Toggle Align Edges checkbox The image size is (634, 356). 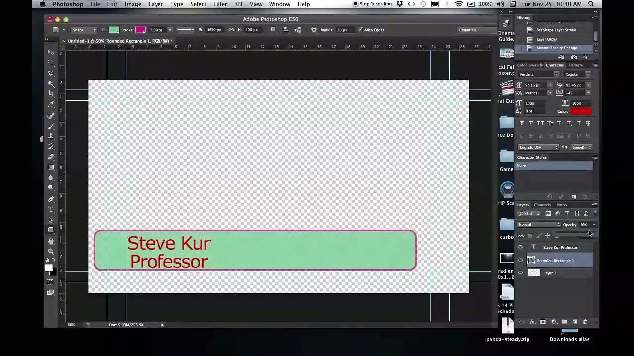(x=360, y=30)
